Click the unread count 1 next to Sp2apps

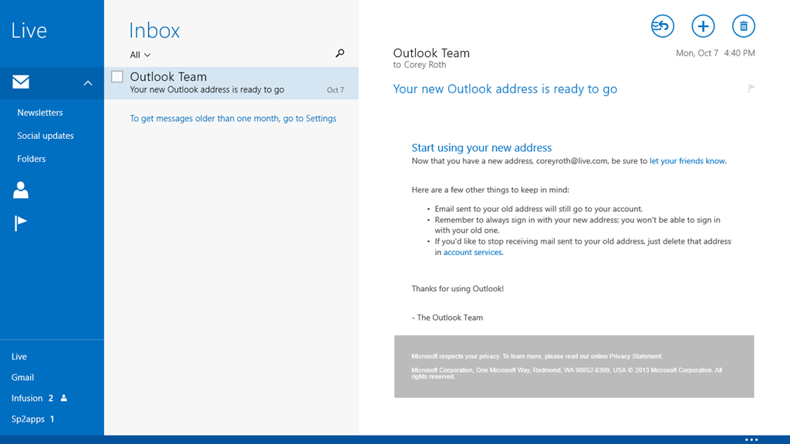52,419
